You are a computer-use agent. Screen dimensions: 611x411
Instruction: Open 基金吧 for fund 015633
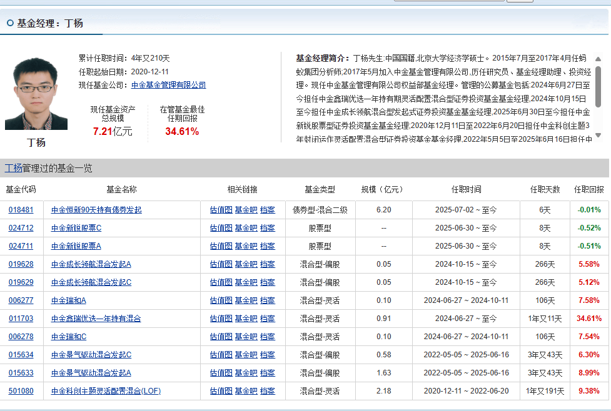coord(246,373)
